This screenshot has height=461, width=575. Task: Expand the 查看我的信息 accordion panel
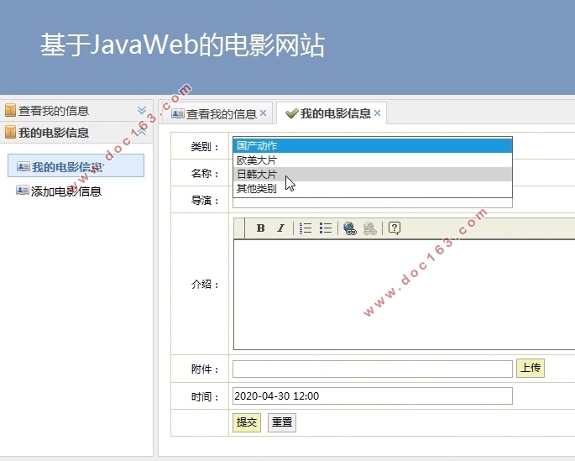click(x=142, y=110)
